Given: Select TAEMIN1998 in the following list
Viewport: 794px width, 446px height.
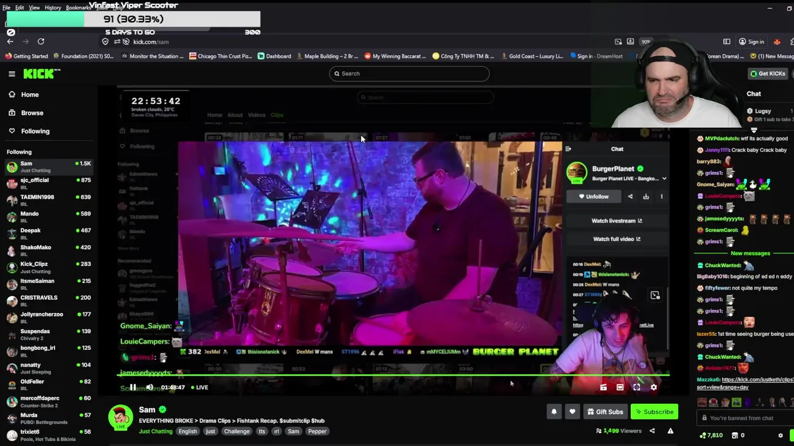Looking at the screenshot, I should pyautogui.click(x=48, y=200).
